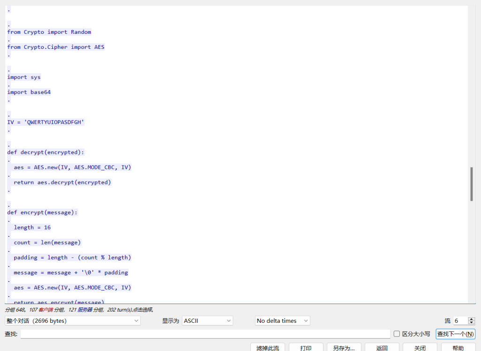
Task: Increase the stream number with up arrow
Action: (x=472, y=319)
